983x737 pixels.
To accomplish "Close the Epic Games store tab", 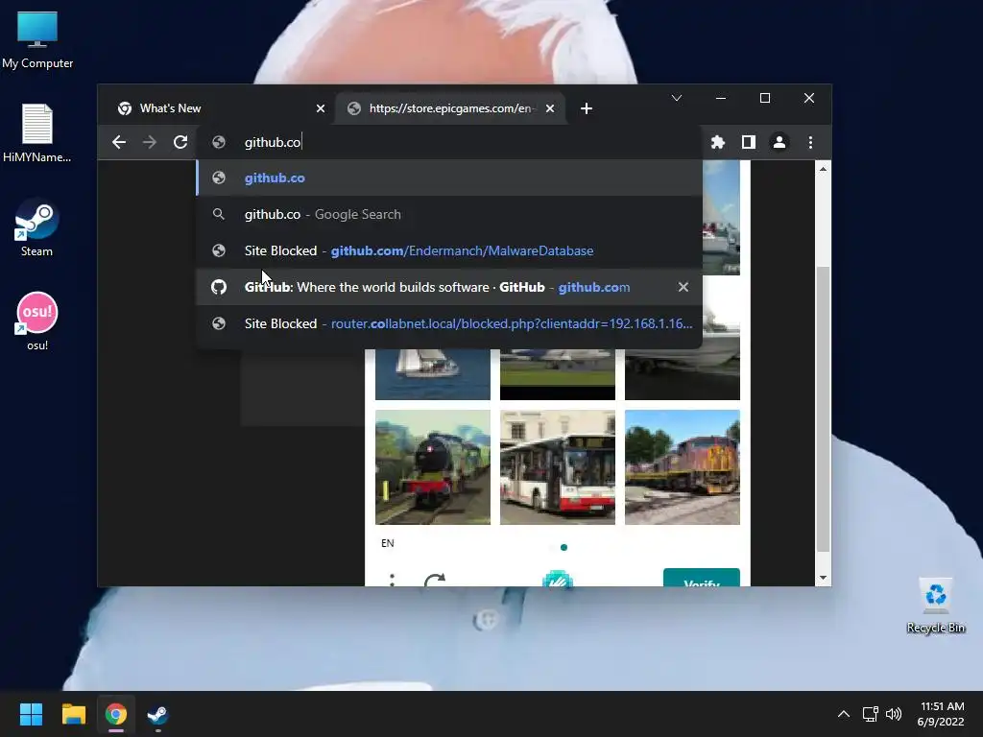I will (x=550, y=108).
